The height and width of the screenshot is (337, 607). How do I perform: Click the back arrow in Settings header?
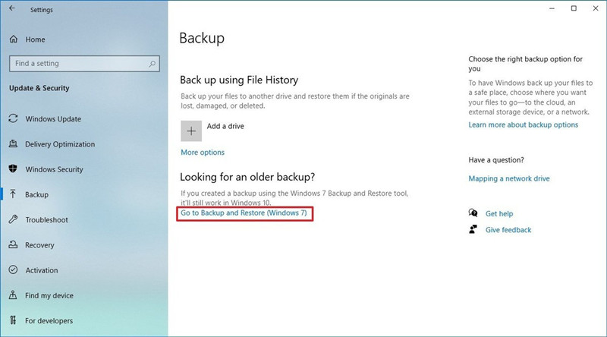point(11,10)
